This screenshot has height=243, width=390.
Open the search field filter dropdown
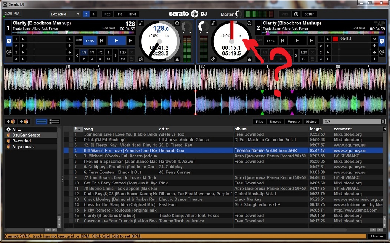click(327, 121)
